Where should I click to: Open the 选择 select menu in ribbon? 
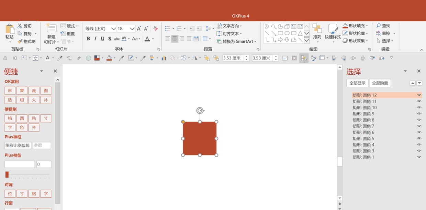point(385,41)
